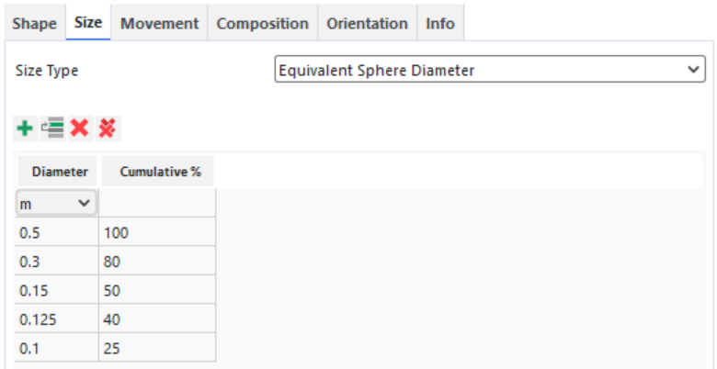Click the green plus add row icon

tap(25, 129)
